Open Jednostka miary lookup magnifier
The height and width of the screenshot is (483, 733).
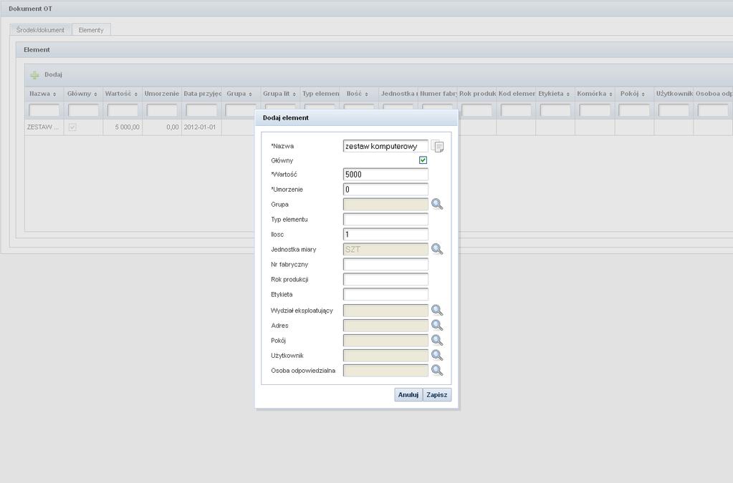pyautogui.click(x=437, y=249)
